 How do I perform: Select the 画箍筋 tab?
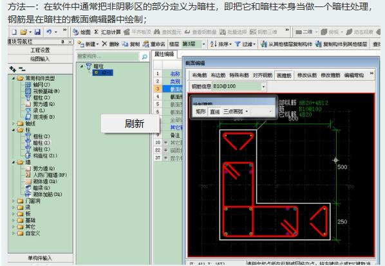click(x=284, y=75)
